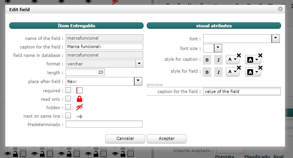Click the Aceptar button
The image size is (293, 158).
(x=167, y=138)
